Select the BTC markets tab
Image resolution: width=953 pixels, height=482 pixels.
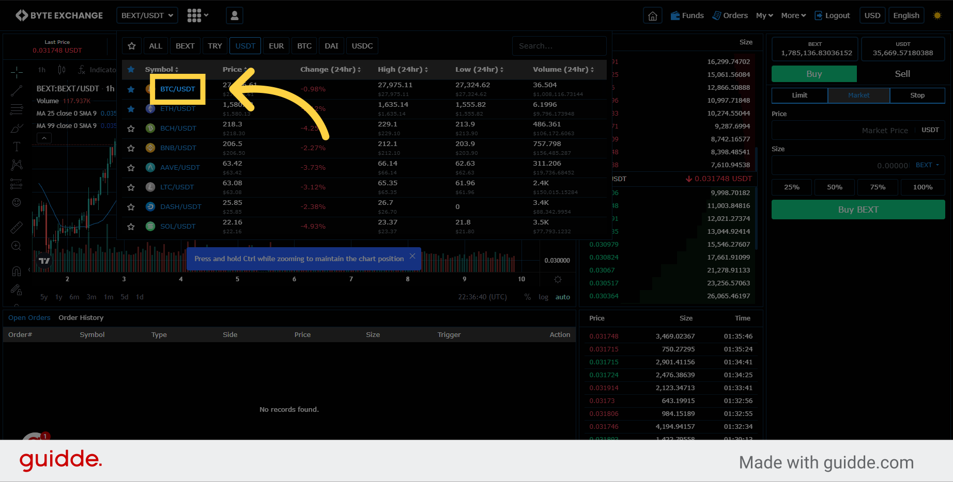[304, 46]
